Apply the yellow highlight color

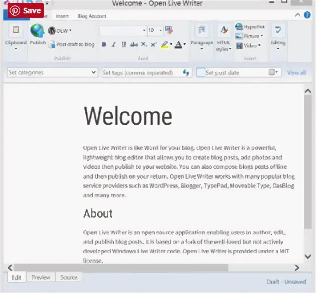pos(165,44)
